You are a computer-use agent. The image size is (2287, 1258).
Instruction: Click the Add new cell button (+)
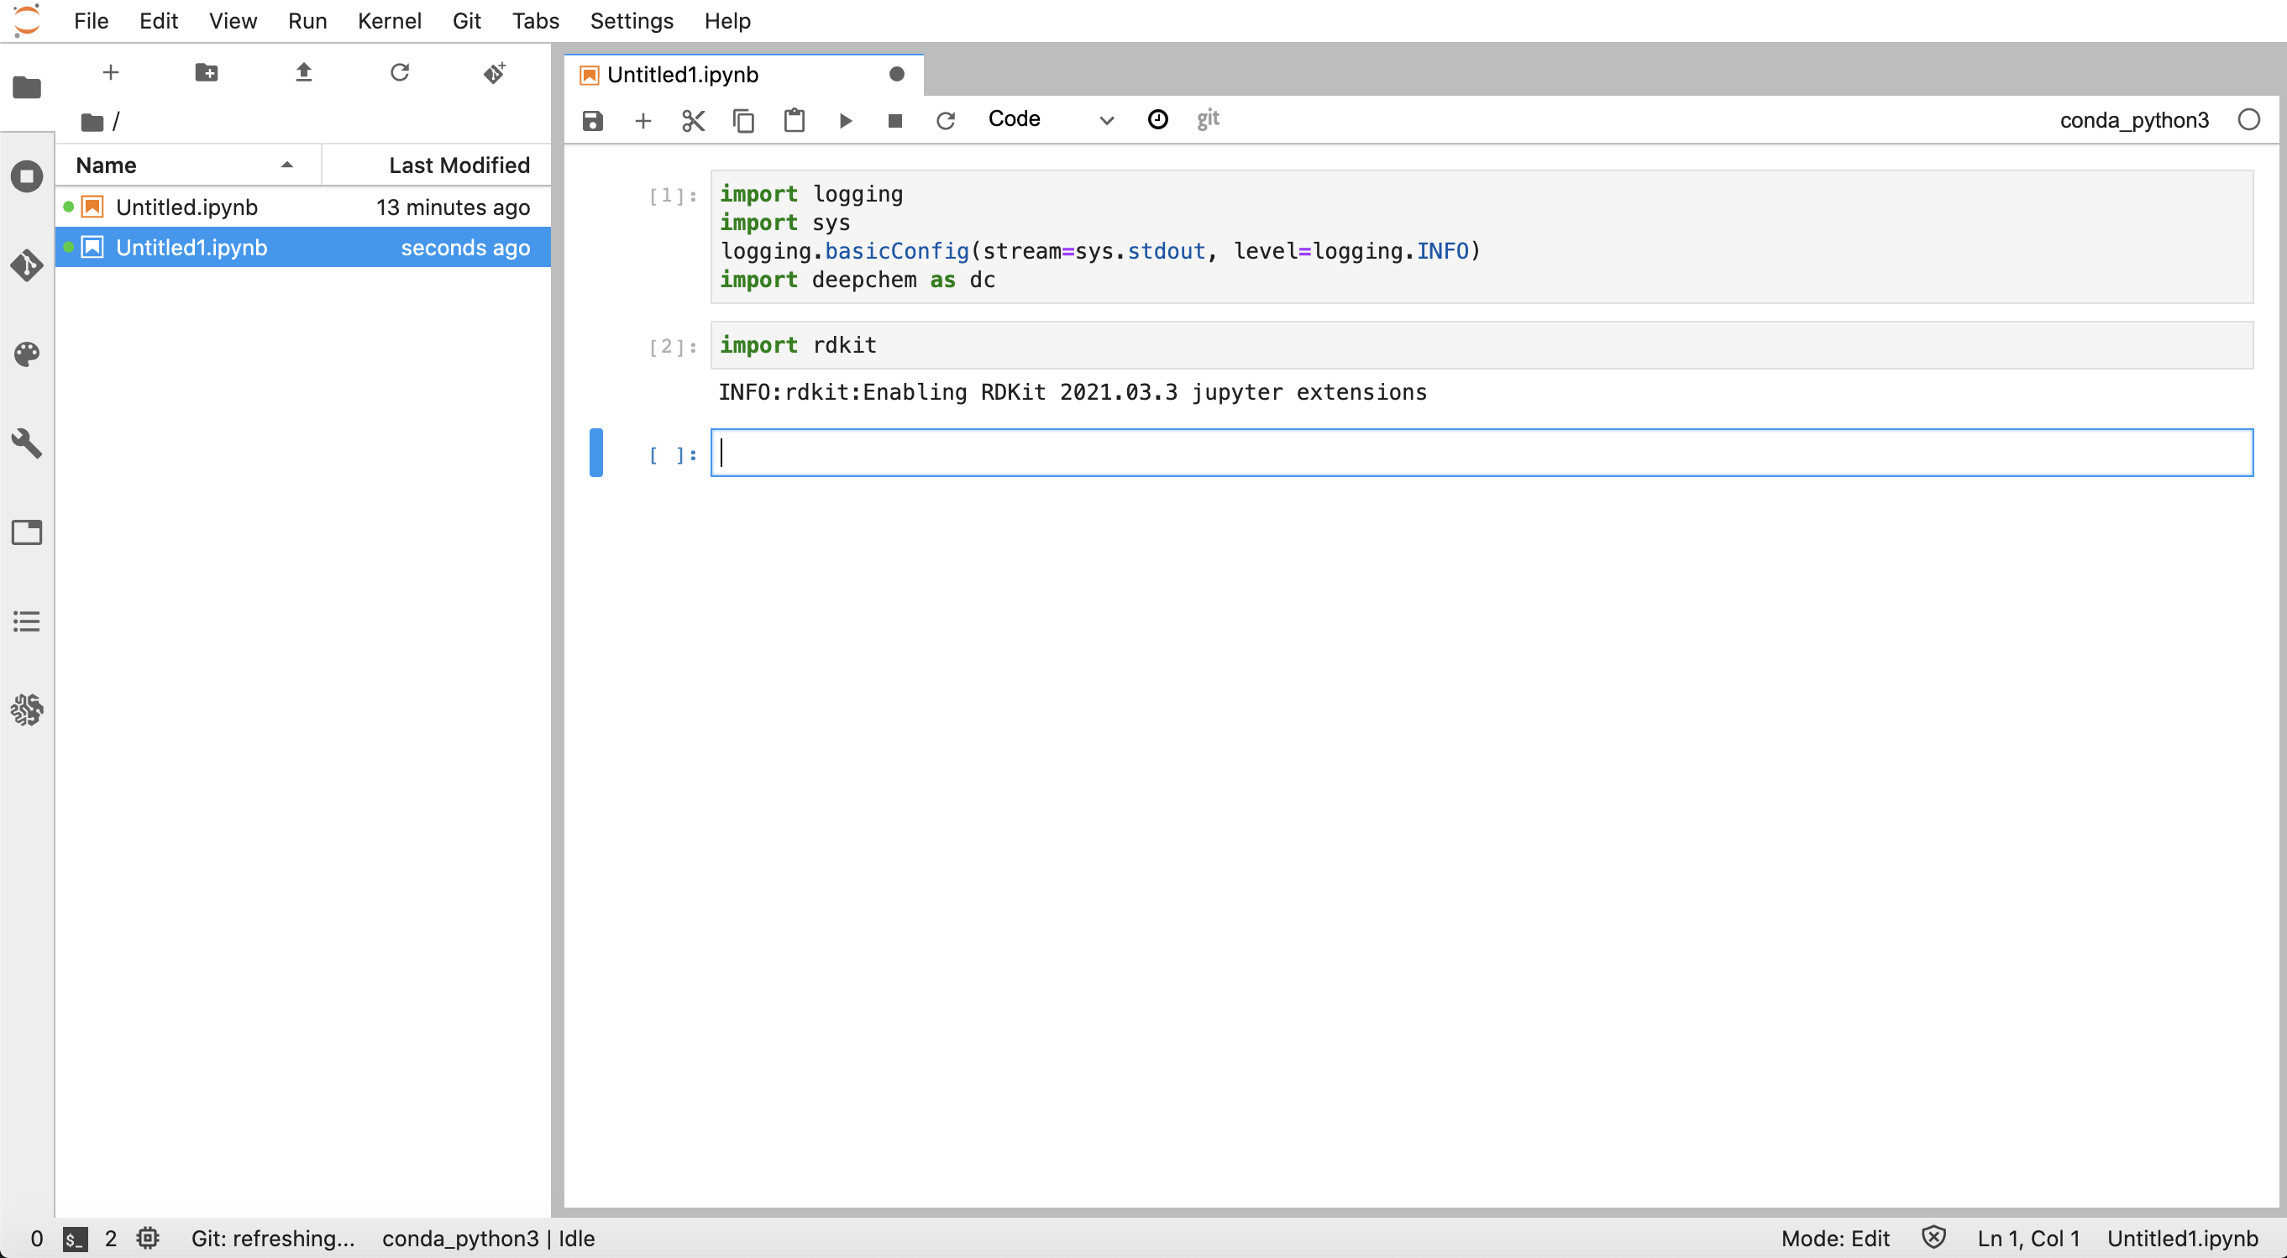(x=643, y=119)
